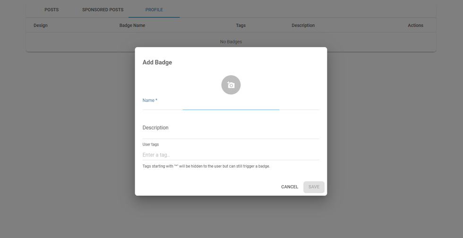Click the Badge Name column header
Image resolution: width=463 pixels, height=238 pixels.
tap(132, 25)
